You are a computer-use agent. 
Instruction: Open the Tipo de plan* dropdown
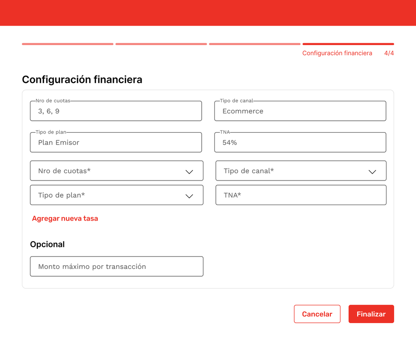coord(117,195)
